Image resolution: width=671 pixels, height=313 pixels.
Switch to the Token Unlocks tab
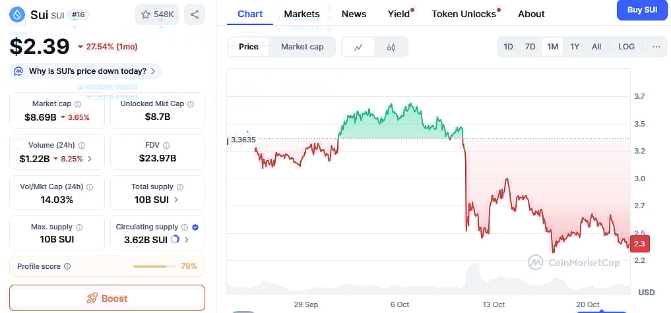(x=463, y=14)
